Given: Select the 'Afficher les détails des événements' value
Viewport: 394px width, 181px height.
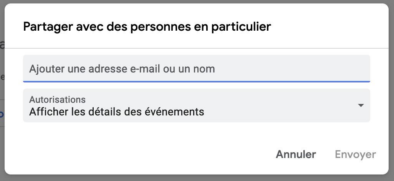Looking at the screenshot, I should tap(117, 112).
